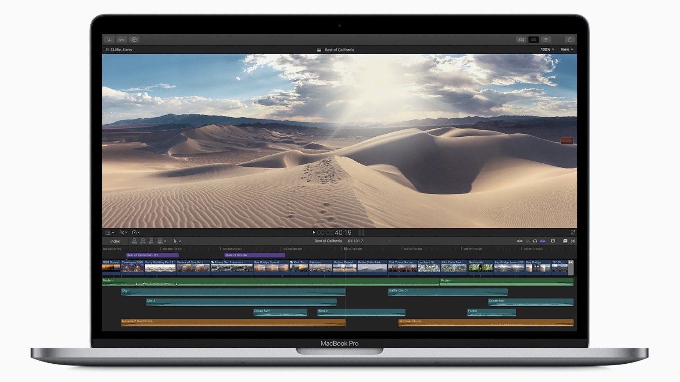Viewport: 680px width, 382px height.
Task: Toggle solo headphones button
Action: tap(535, 241)
